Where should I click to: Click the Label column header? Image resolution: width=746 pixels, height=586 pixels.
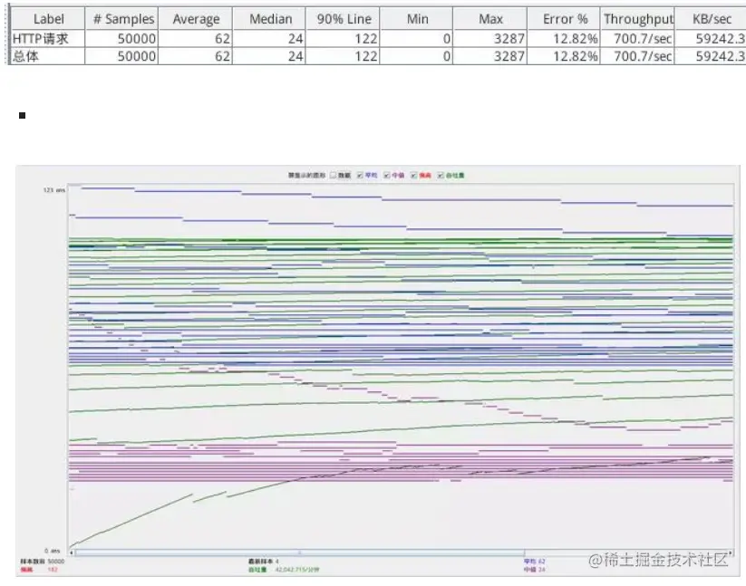(x=48, y=19)
